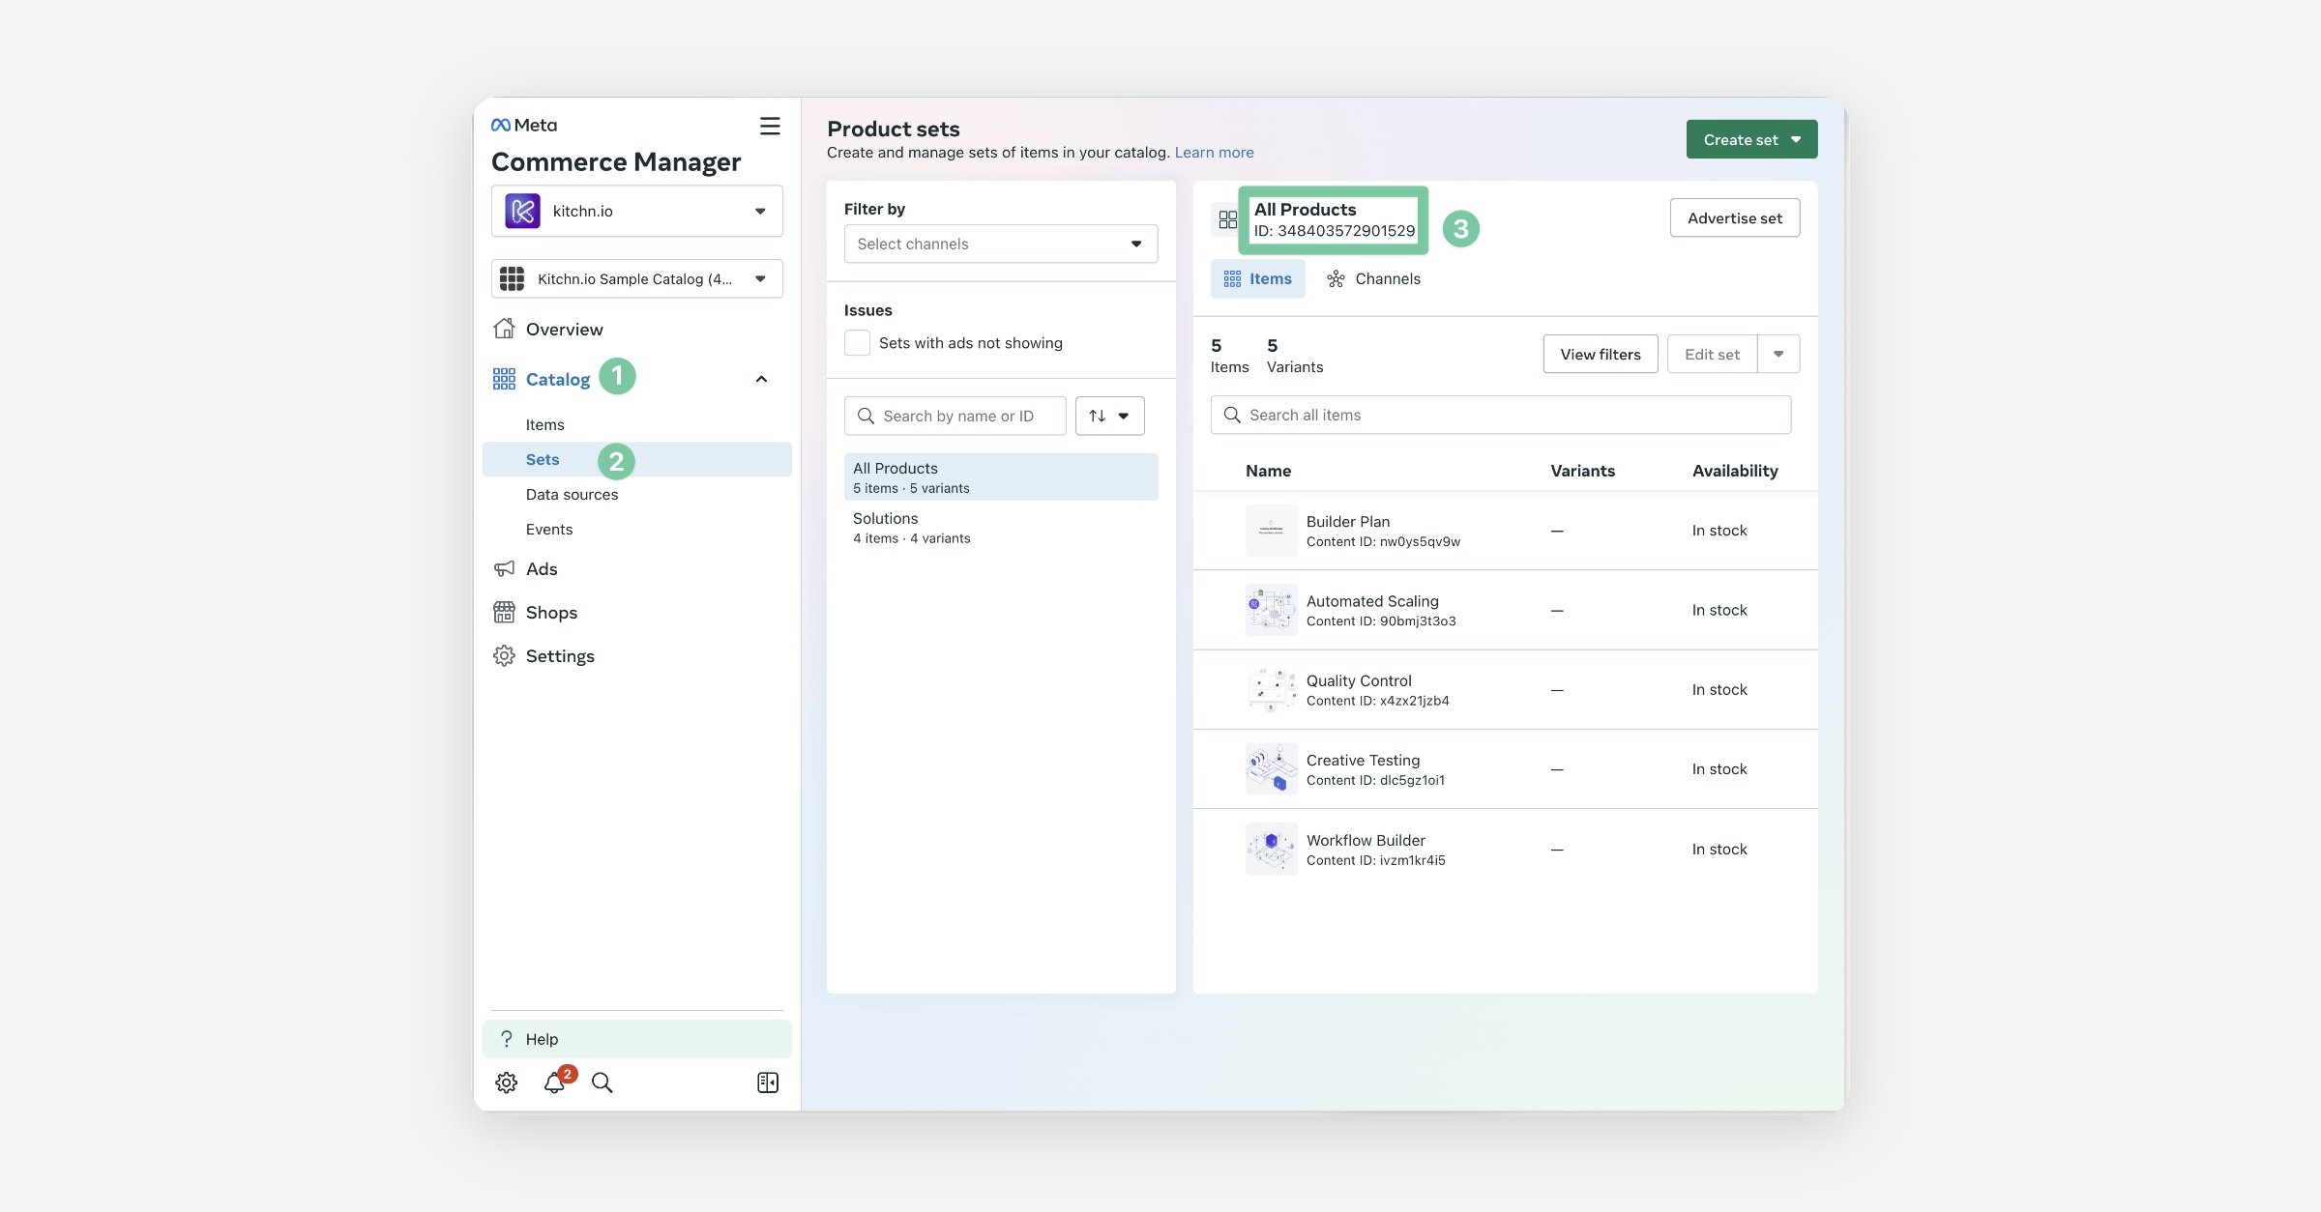The image size is (2321, 1212).
Task: Open notifications bell with 2 badge
Action: tap(555, 1082)
